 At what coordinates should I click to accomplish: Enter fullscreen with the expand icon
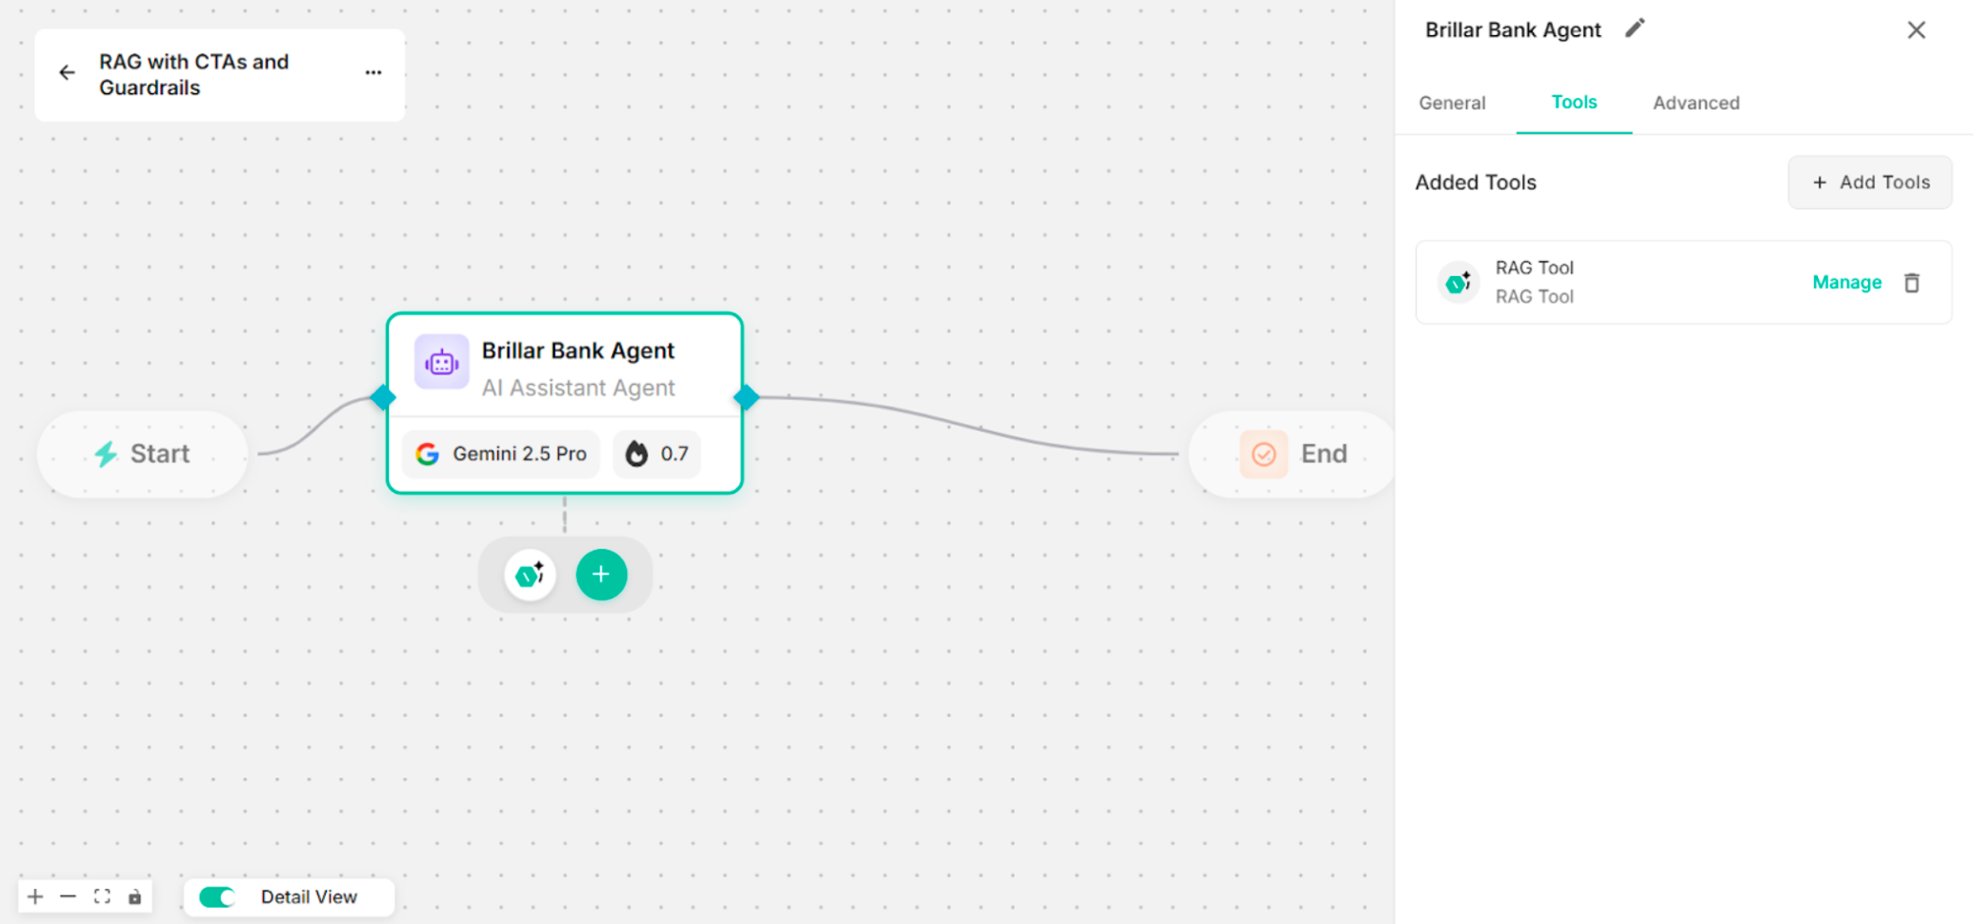[x=101, y=895]
